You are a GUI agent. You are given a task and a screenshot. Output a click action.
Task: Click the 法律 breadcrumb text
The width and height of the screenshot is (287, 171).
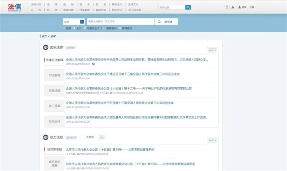(x=53, y=36)
